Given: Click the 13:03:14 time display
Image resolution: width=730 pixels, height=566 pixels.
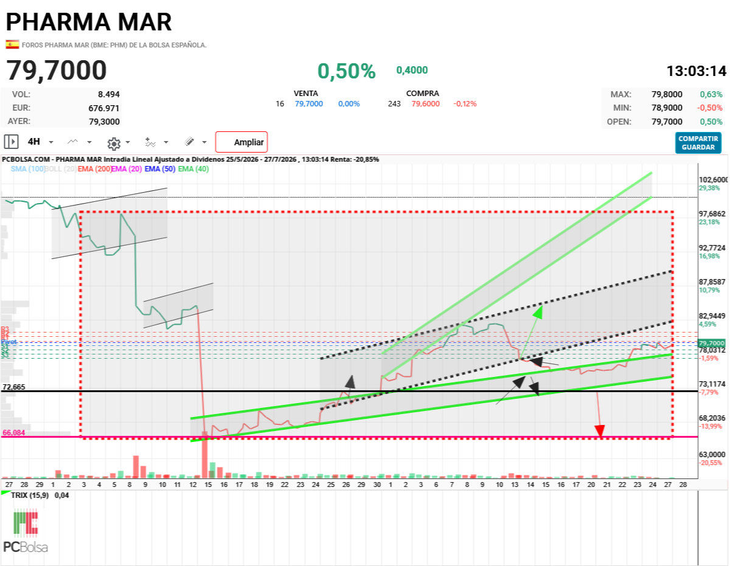Looking at the screenshot, I should pos(697,71).
